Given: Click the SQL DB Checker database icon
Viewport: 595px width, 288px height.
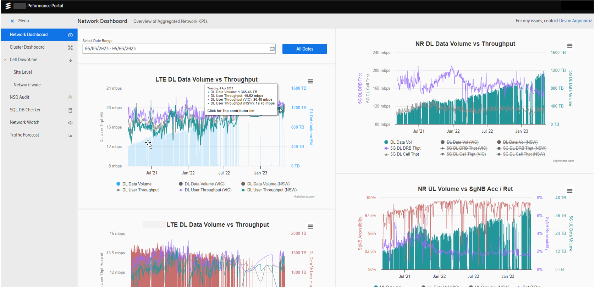Looking at the screenshot, I should (x=70, y=110).
